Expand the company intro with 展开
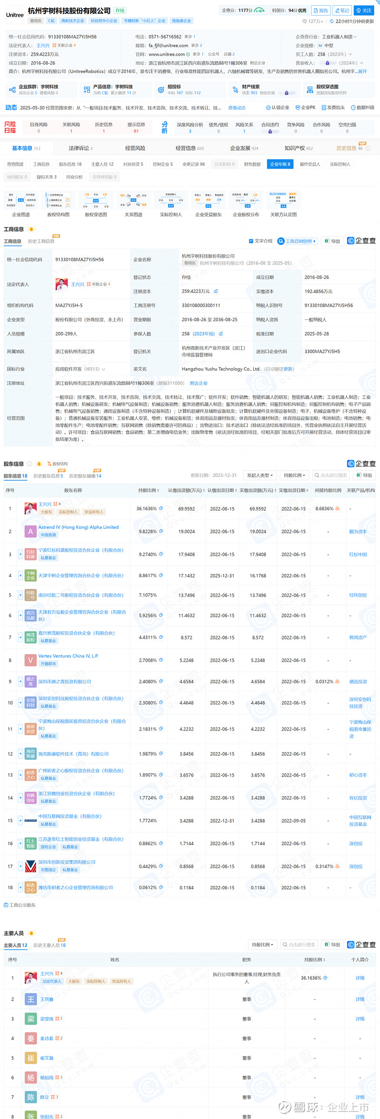Screen dimensions: 380x1119 pos(362,71)
